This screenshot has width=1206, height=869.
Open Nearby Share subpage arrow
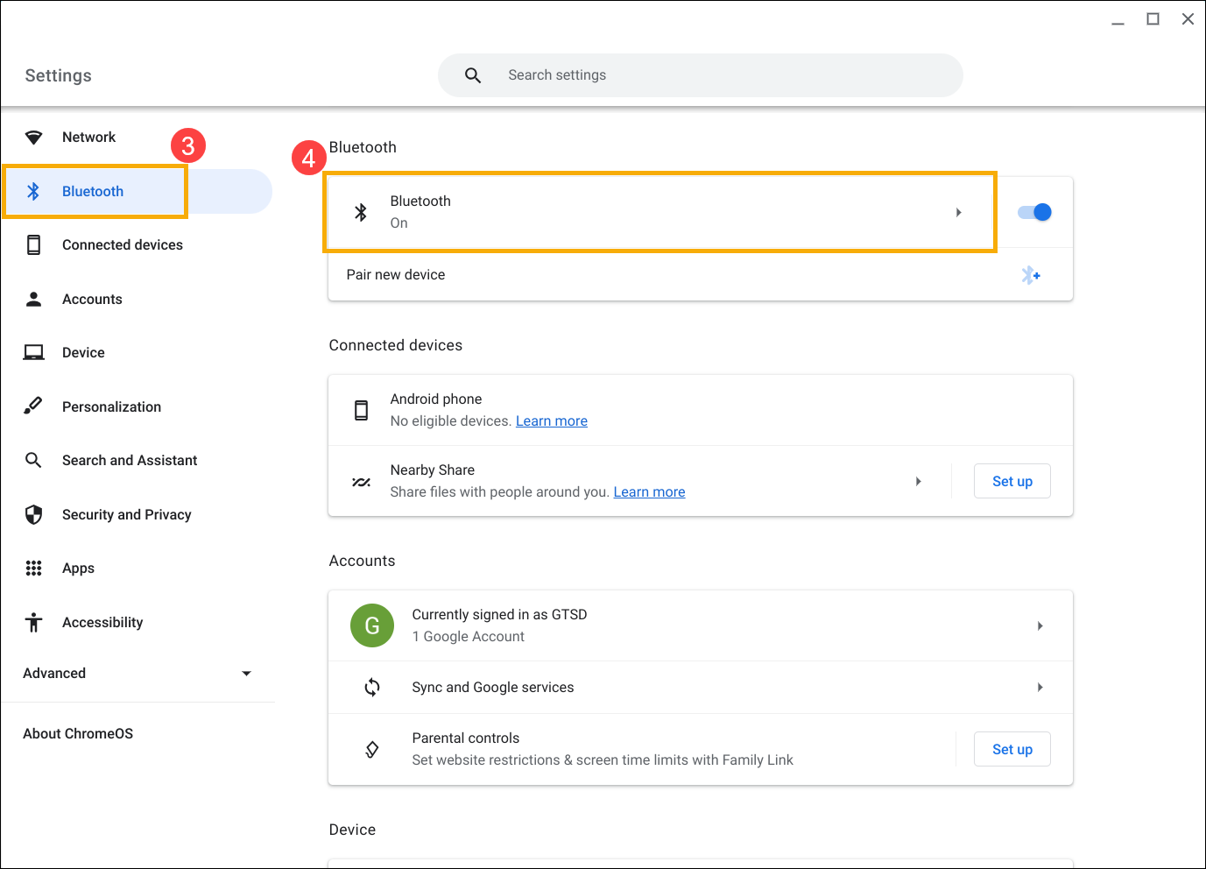918,481
